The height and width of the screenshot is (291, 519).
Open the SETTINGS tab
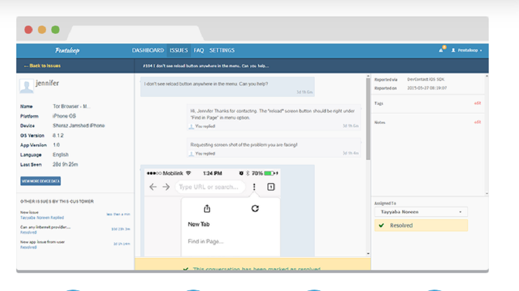point(222,50)
